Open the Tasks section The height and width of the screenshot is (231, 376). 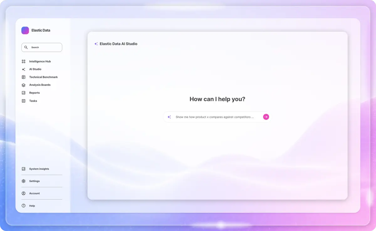click(x=33, y=101)
